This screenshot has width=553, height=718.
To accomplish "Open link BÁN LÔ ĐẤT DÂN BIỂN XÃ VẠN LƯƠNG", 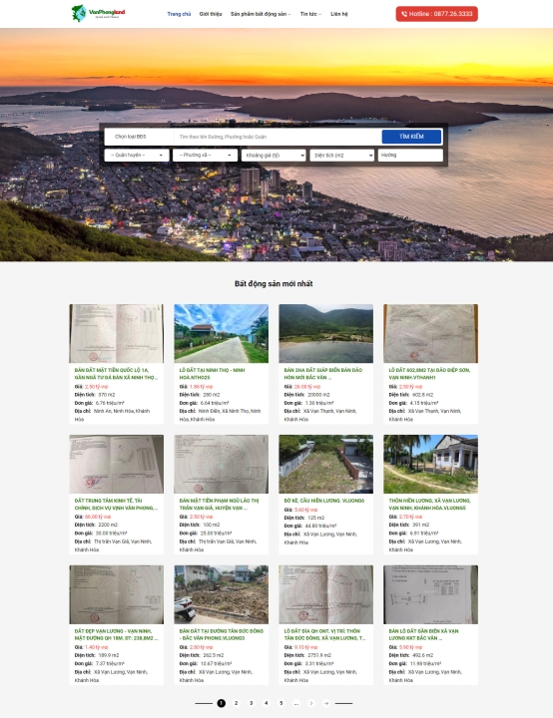I will (x=423, y=634).
